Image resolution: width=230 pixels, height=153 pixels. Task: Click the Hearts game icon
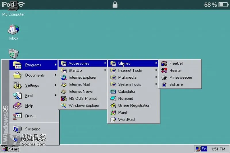164,71
